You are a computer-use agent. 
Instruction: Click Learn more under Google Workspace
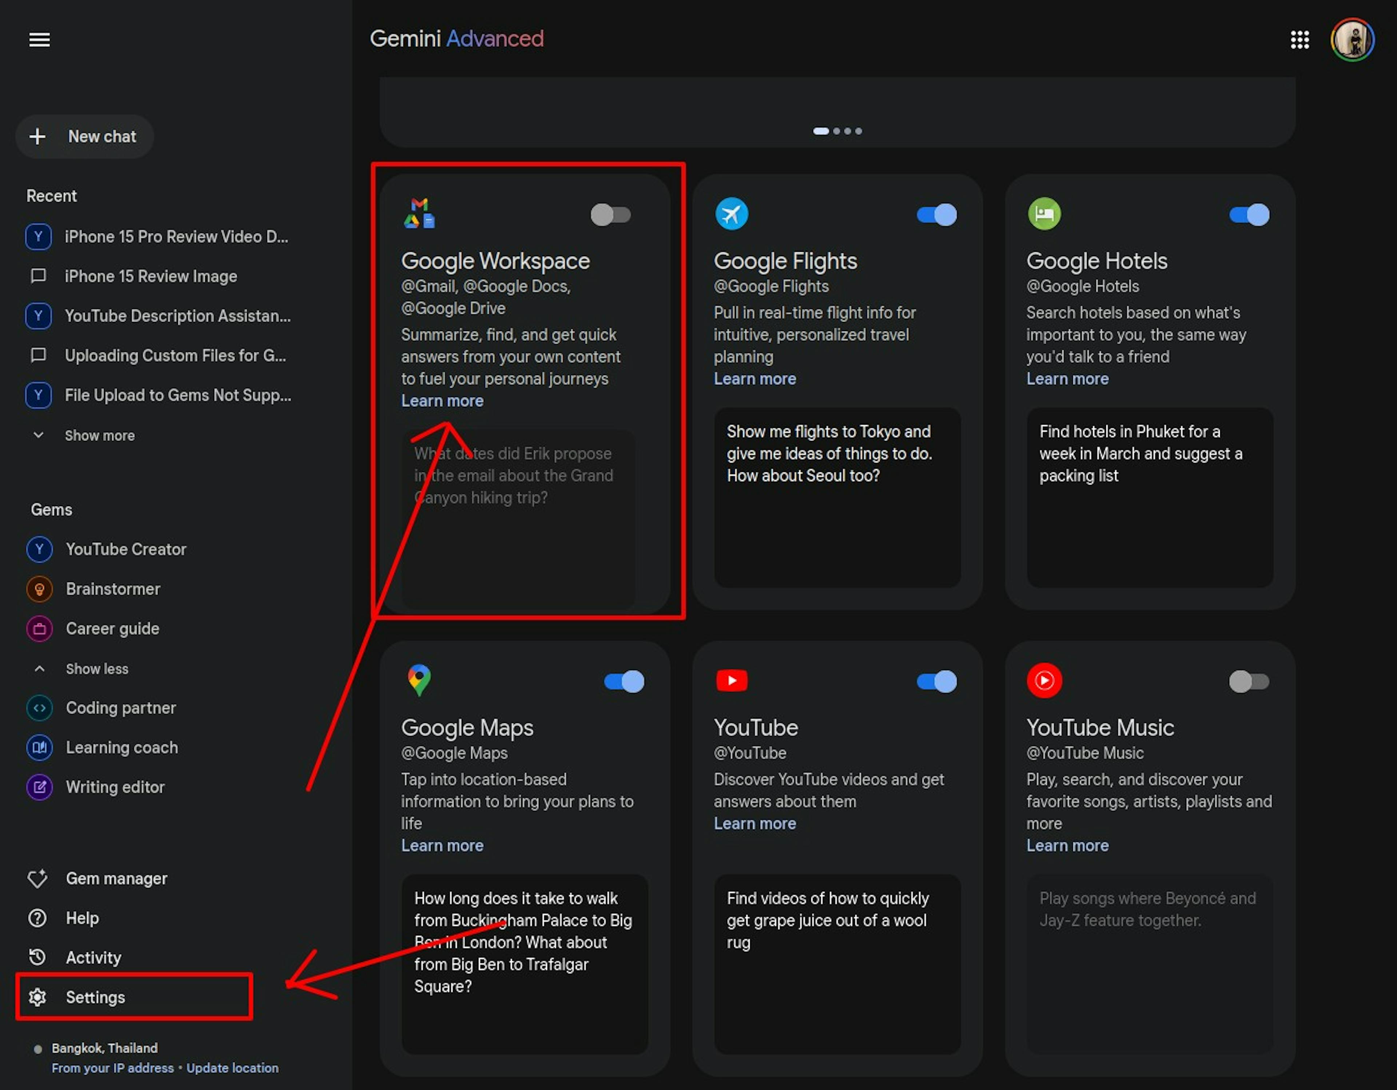(442, 401)
